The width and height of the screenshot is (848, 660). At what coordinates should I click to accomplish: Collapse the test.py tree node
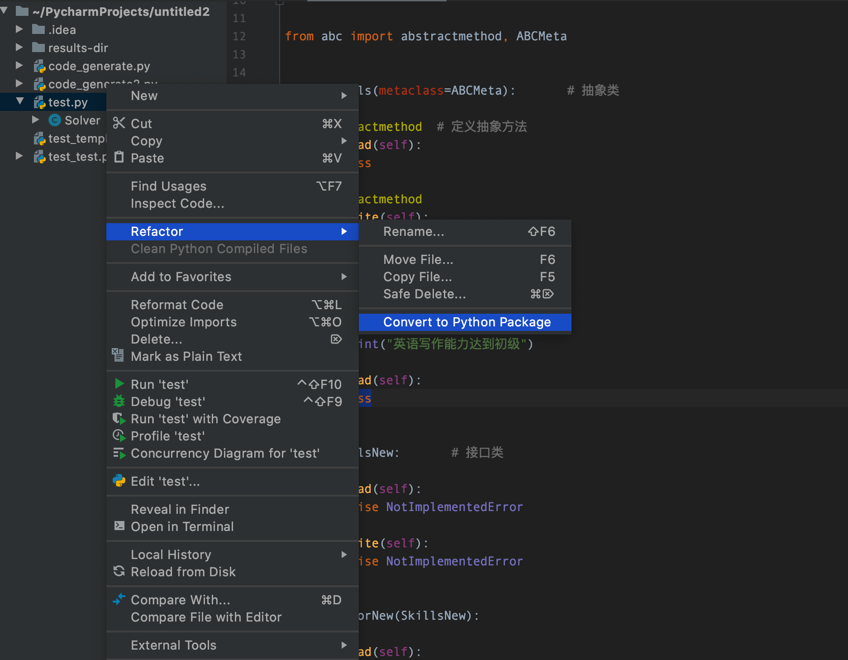point(19,101)
